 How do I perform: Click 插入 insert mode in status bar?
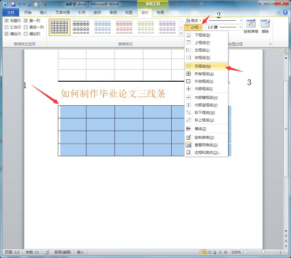coord(80,252)
